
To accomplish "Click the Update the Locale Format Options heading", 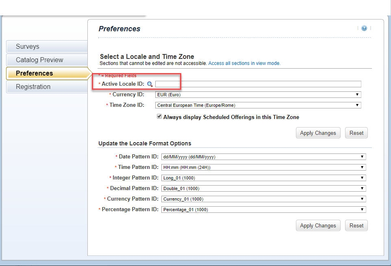I will (x=145, y=143).
